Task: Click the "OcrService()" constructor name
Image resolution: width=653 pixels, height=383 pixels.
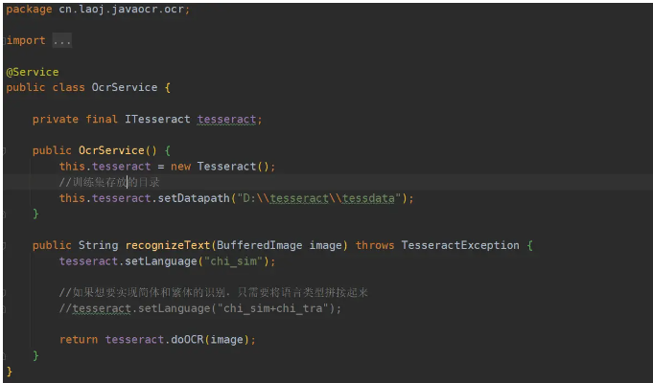Action: click(x=117, y=150)
